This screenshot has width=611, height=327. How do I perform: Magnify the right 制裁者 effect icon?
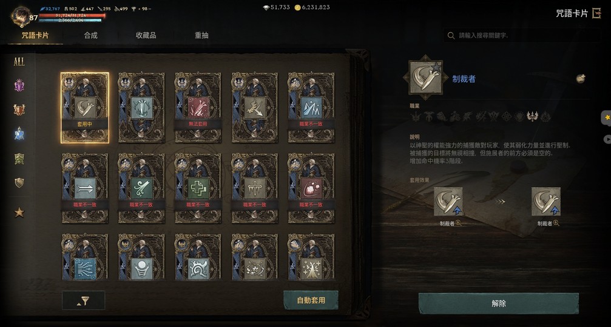[x=556, y=223]
